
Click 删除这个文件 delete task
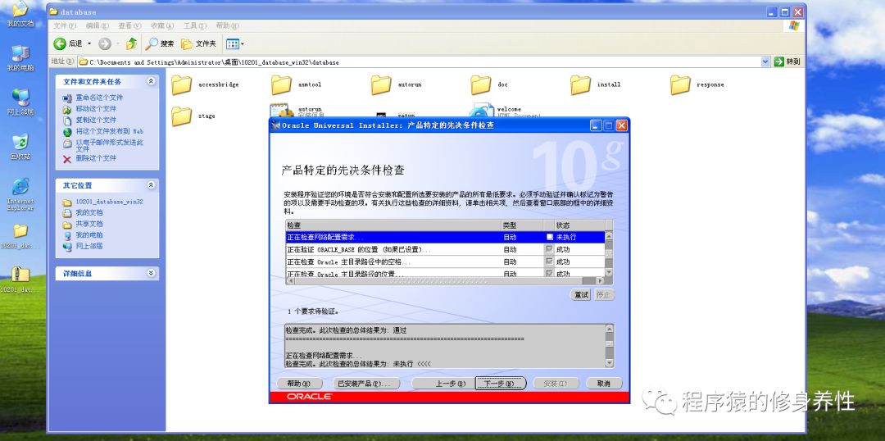96,158
